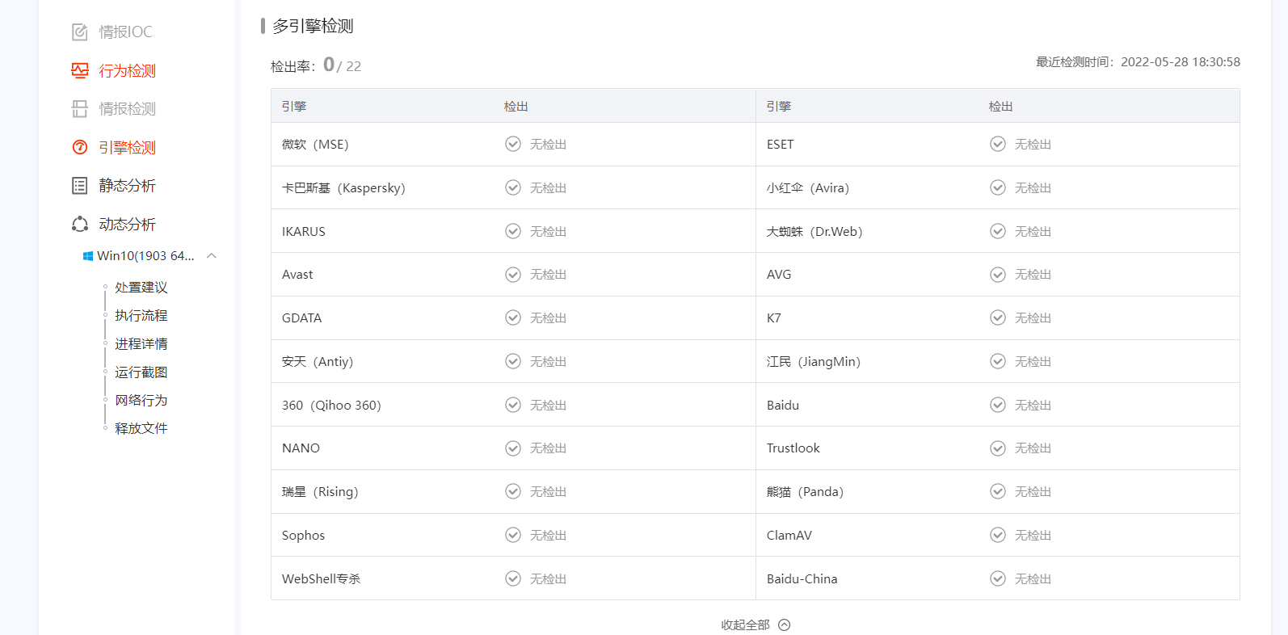Collapse the Win10(1903 64... tree with the chevron
This screenshot has height=635, width=1288.
tap(212, 256)
